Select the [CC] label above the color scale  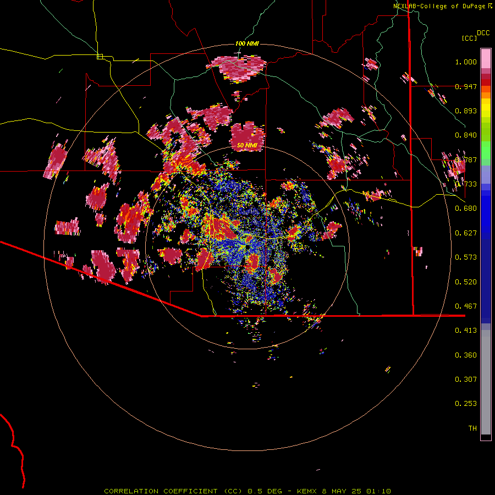point(469,38)
